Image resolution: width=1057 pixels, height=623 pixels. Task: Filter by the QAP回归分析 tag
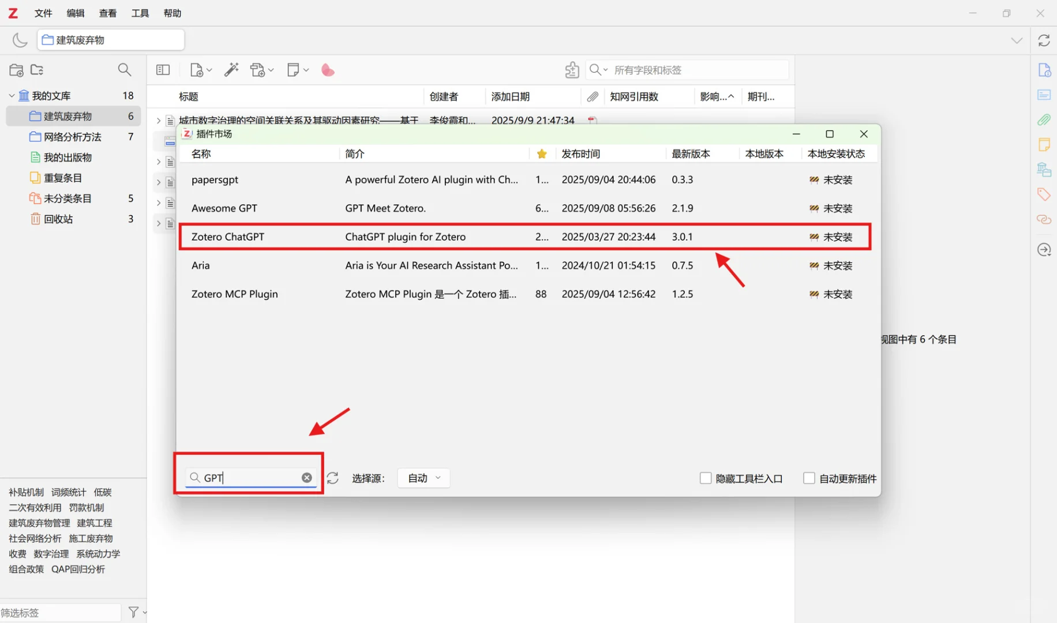(x=78, y=569)
